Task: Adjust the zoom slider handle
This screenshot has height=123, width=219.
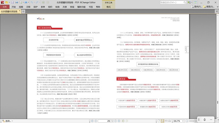Action: [x=195, y=121]
